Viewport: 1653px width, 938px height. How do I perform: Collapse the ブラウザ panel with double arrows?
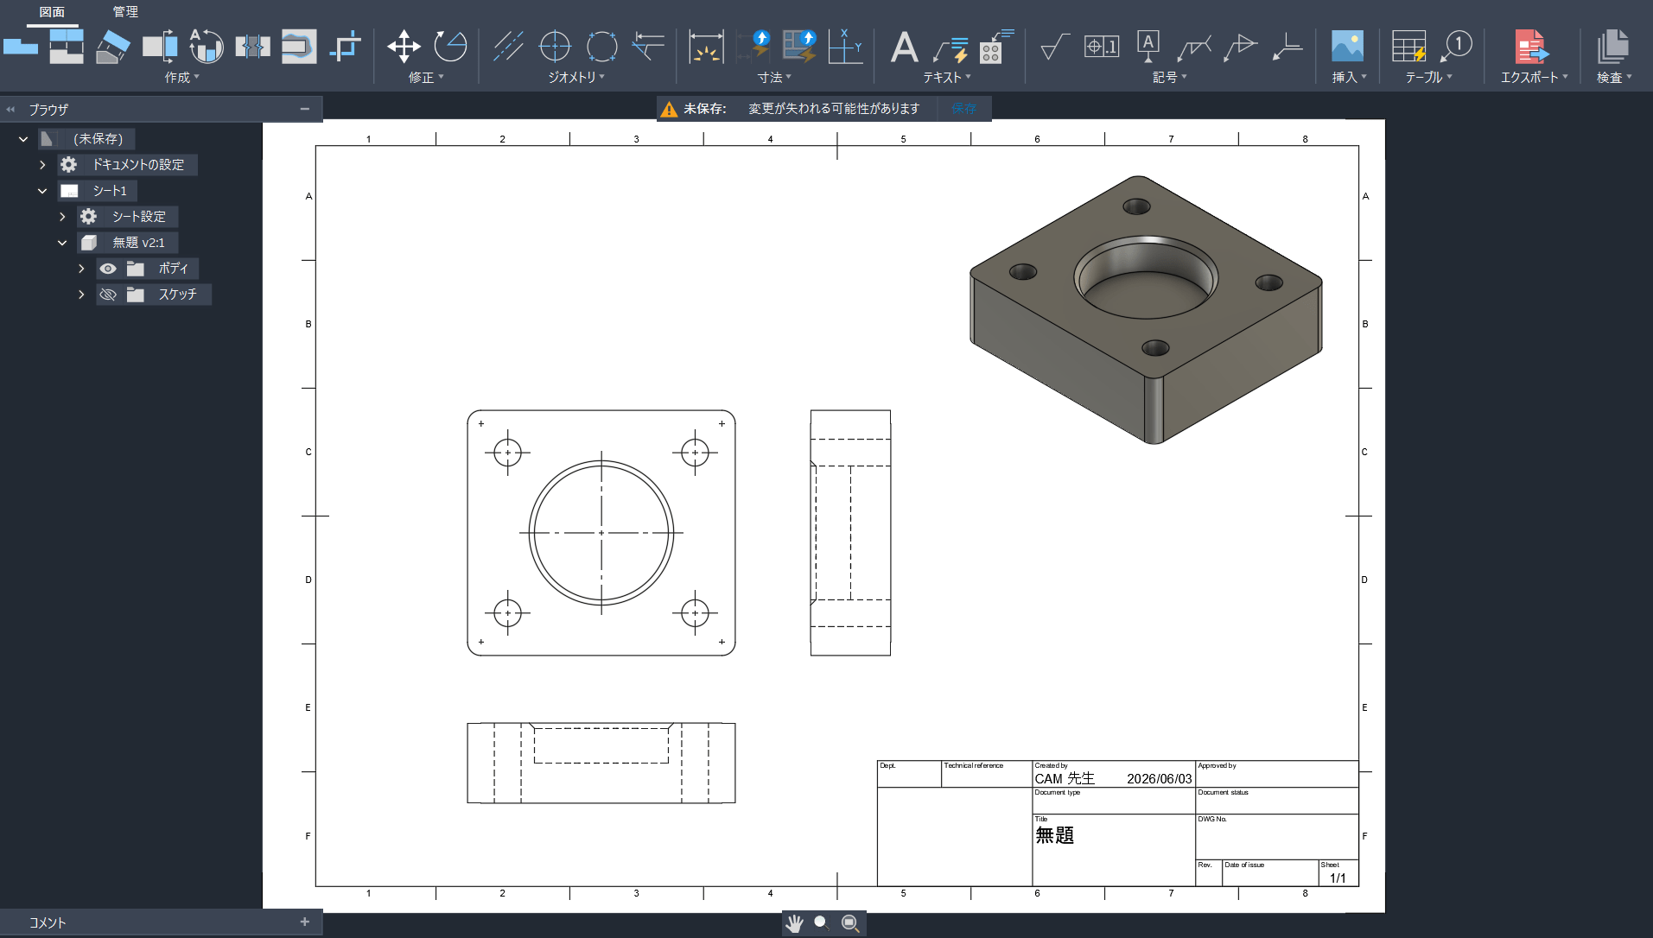point(10,110)
